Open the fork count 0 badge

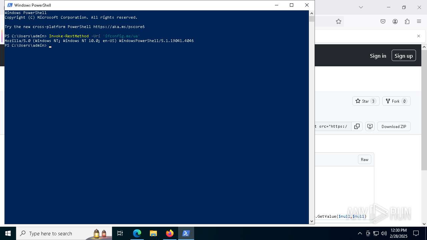click(404, 101)
